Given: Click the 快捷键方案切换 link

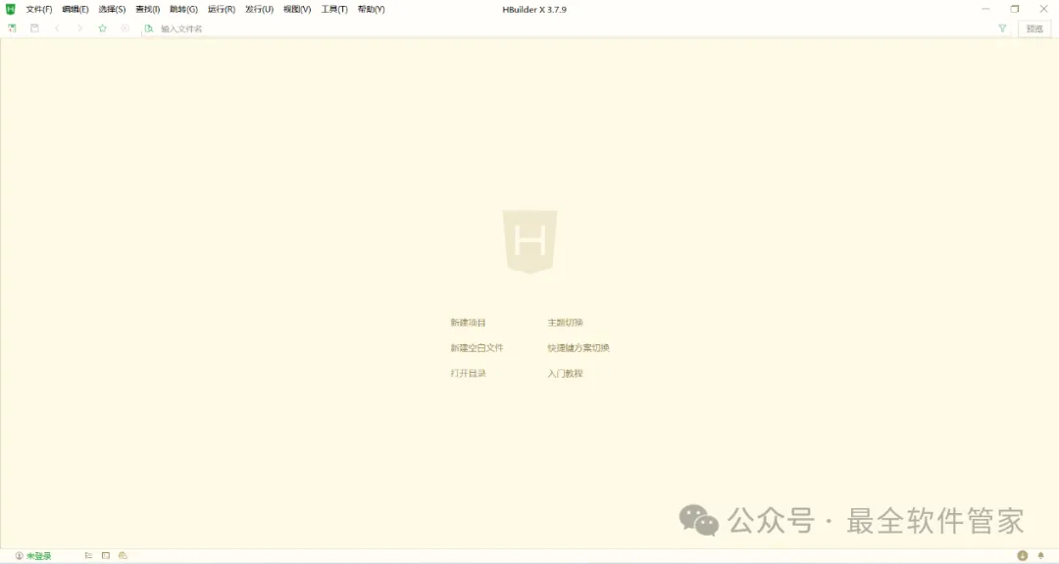Looking at the screenshot, I should pos(579,348).
